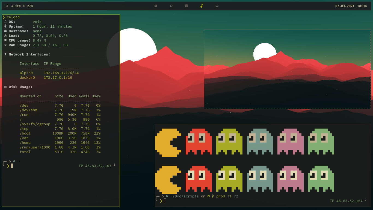373x210 pixels.
Task: Click the OS value 'void'
Action: click(37, 22)
